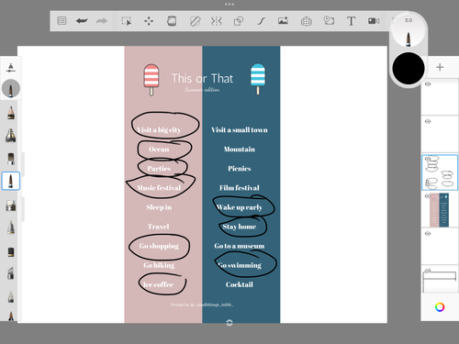The width and height of the screenshot is (459, 344).
Task: Import an image with the picture icon
Action: (283, 21)
